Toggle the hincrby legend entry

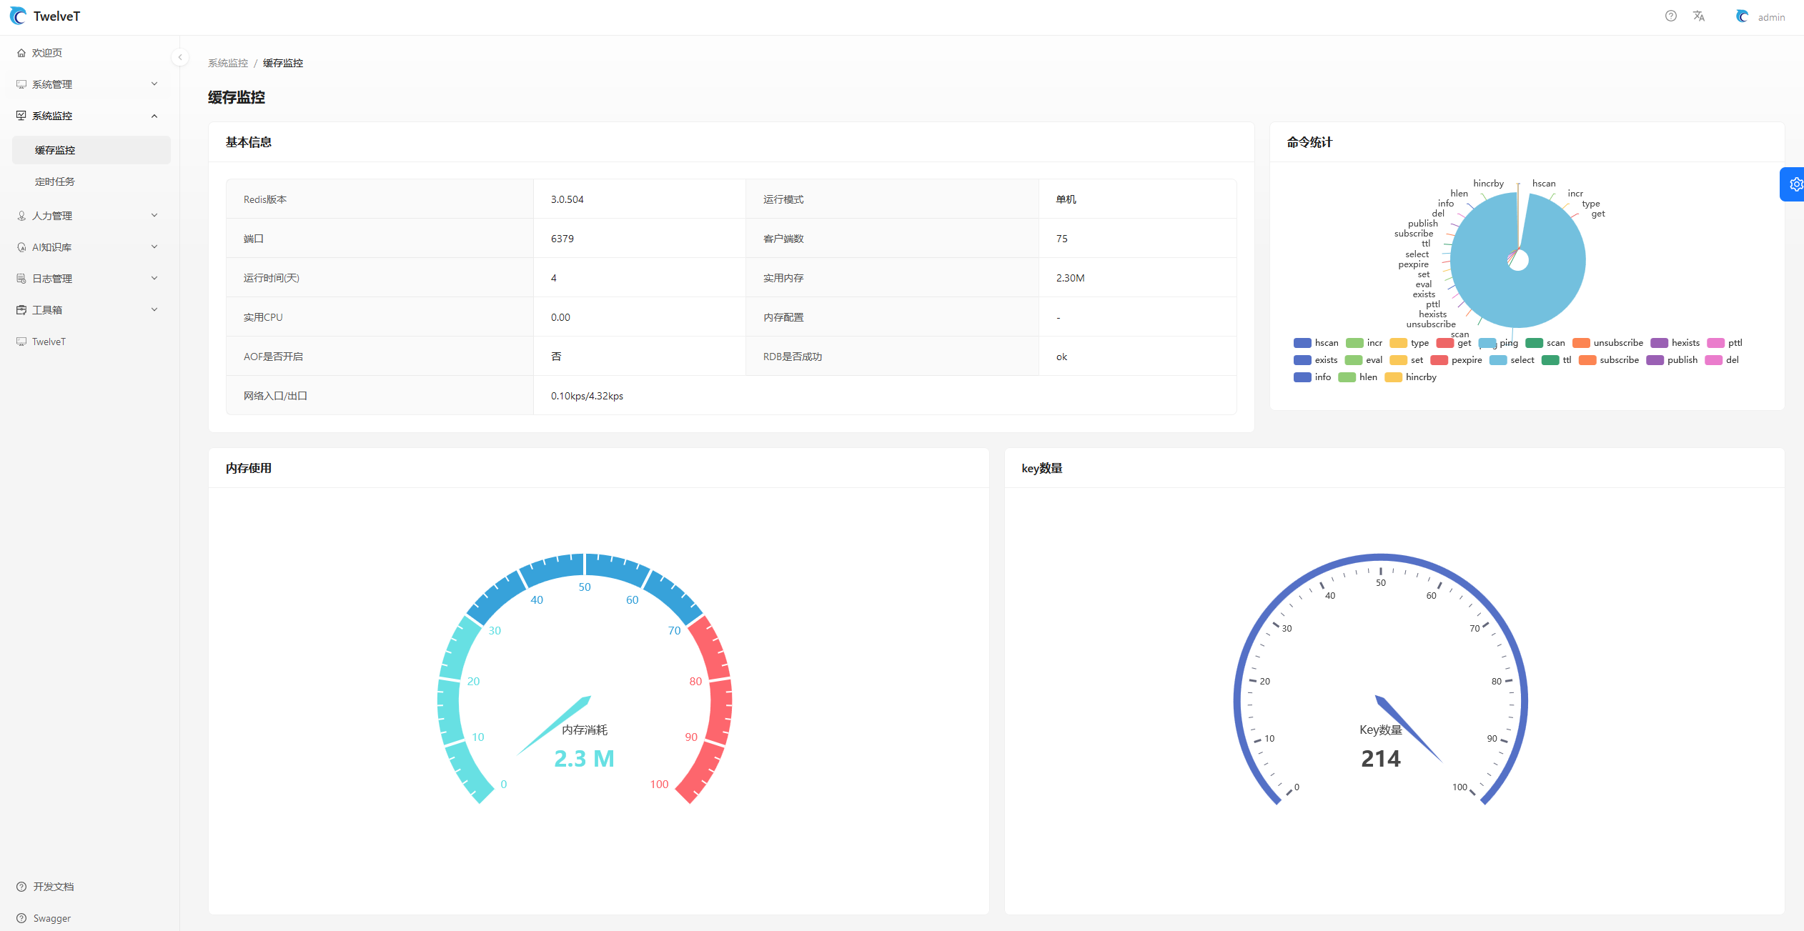tap(1411, 377)
